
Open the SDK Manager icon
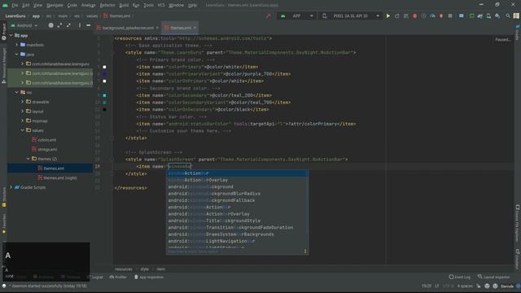497,16
